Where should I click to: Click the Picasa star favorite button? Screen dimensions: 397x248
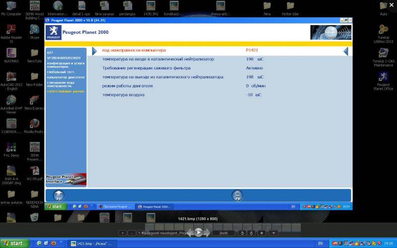coord(261,233)
